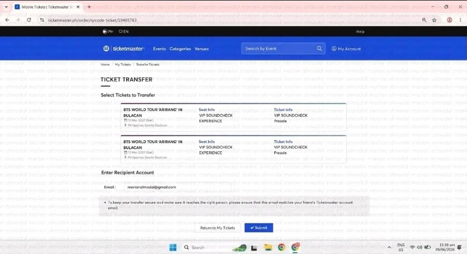The width and height of the screenshot is (467, 254).
Task: Go to Ticketmaster home via logo
Action: pyautogui.click(x=124, y=49)
